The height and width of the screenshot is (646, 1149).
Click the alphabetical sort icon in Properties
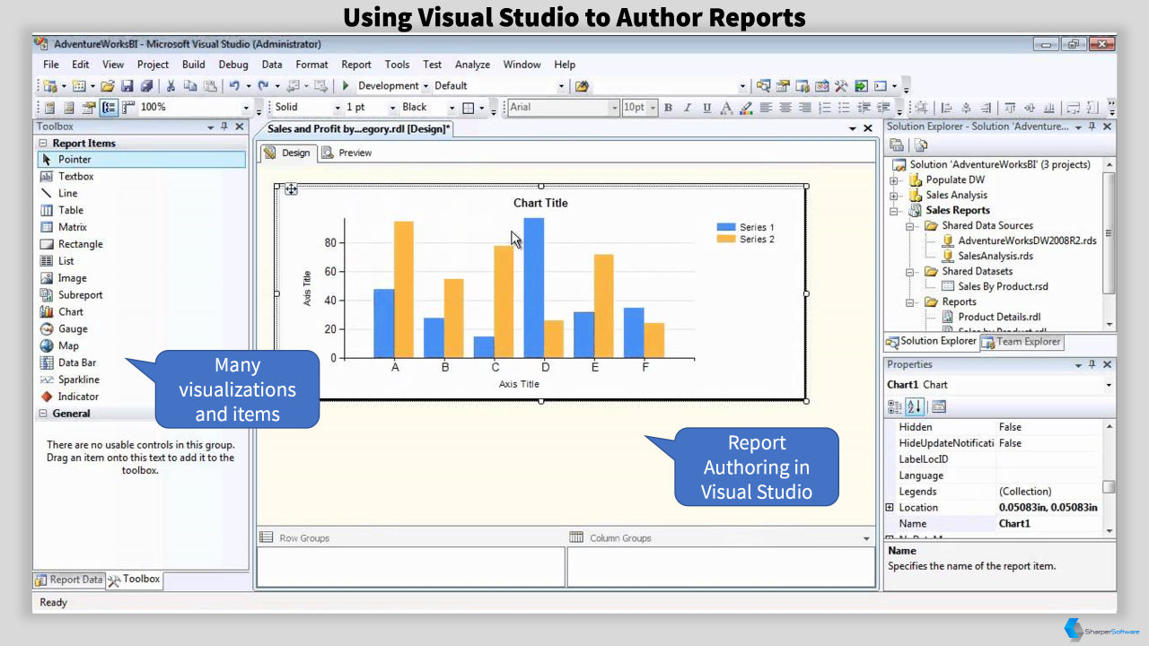point(915,406)
